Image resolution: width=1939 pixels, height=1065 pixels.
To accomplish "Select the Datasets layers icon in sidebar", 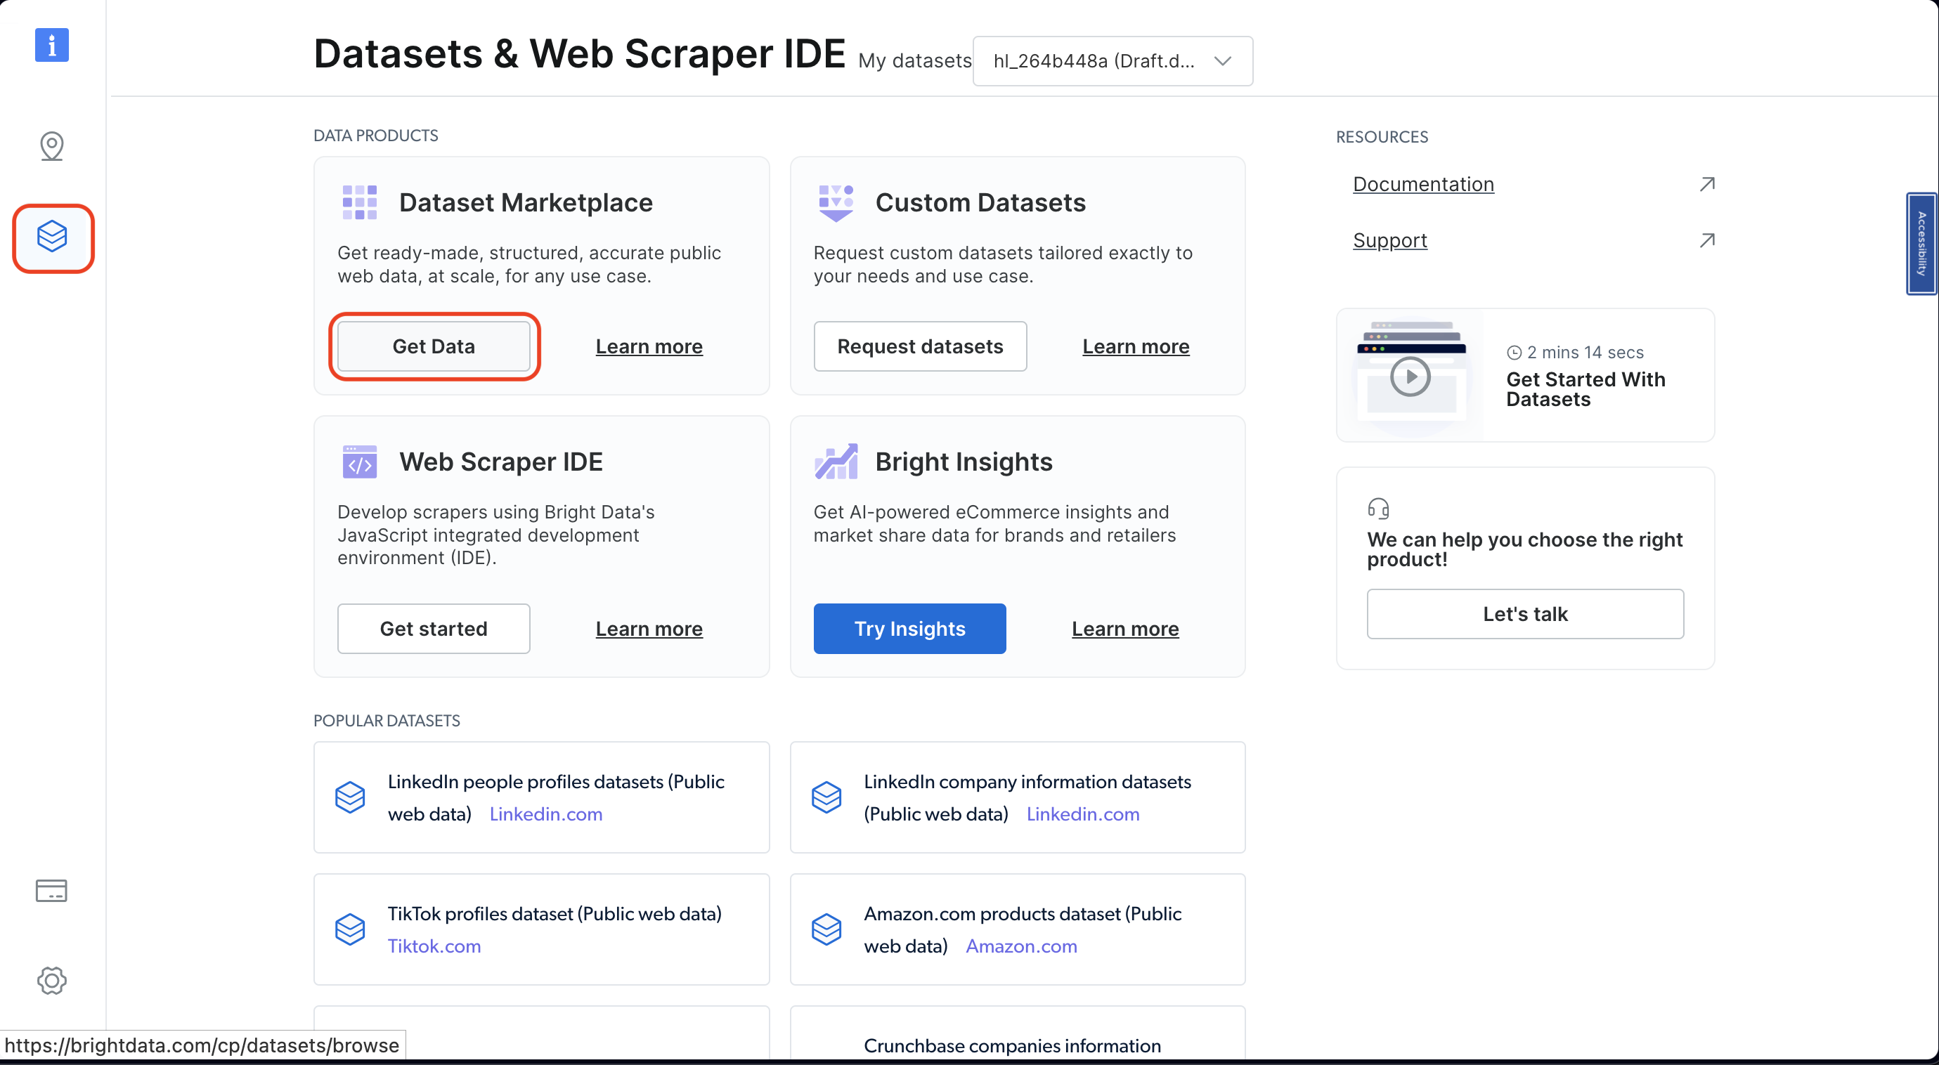I will coord(52,237).
